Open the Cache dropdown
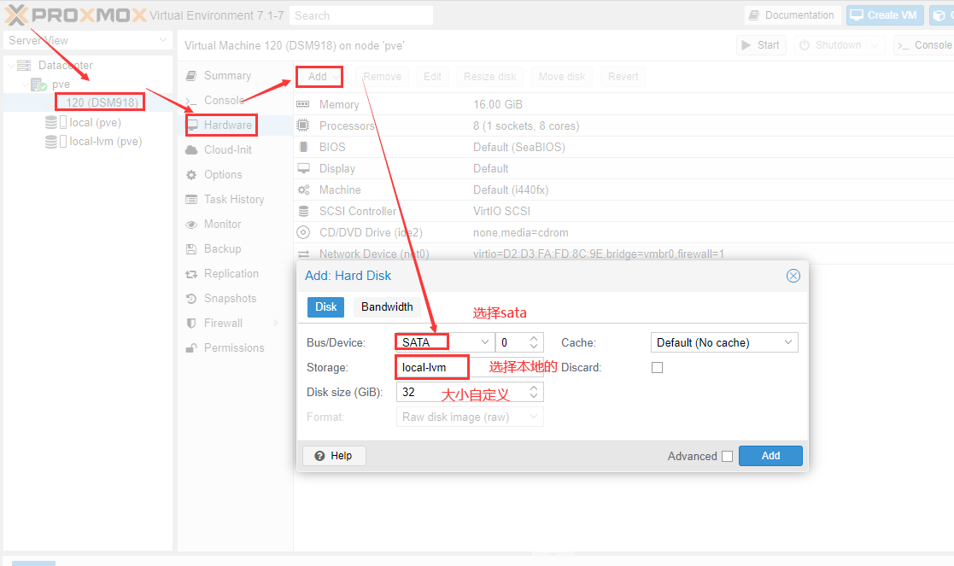This screenshot has width=954, height=566. pyautogui.click(x=788, y=342)
